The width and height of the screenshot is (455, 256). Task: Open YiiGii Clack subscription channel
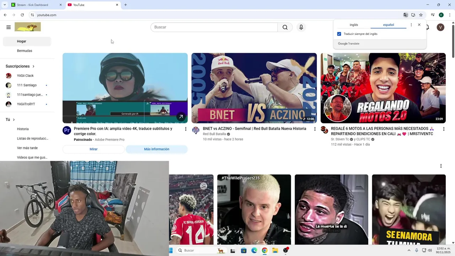(27, 76)
